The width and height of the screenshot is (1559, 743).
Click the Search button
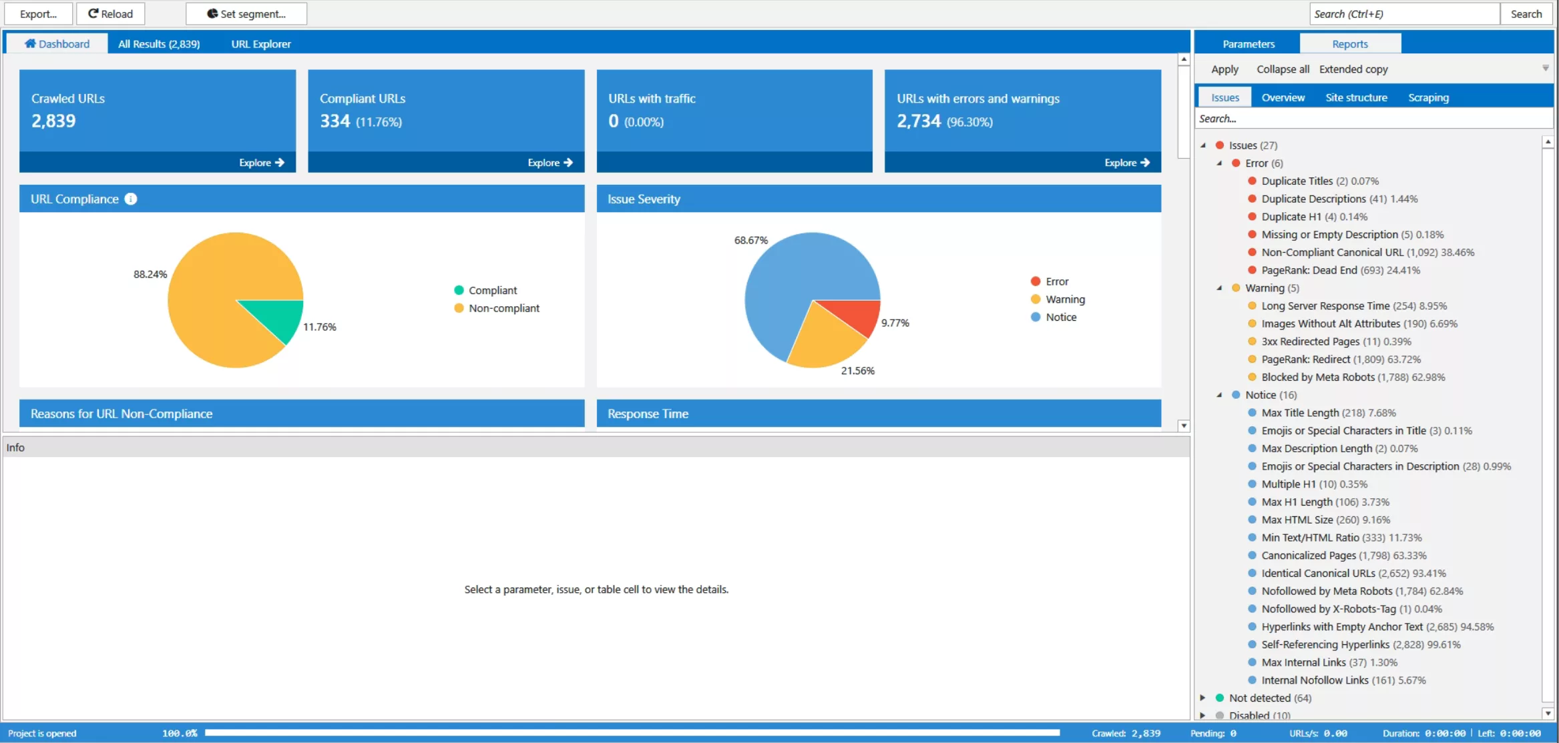pyautogui.click(x=1526, y=13)
